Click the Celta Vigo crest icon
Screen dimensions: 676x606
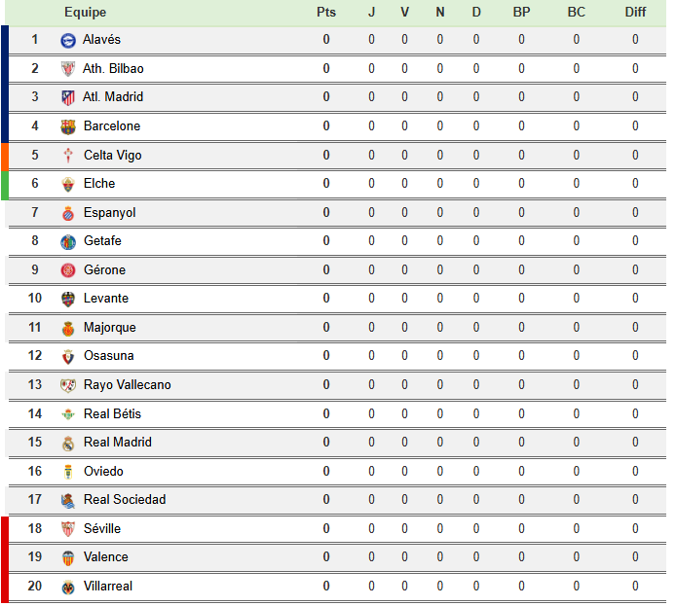[x=67, y=156]
